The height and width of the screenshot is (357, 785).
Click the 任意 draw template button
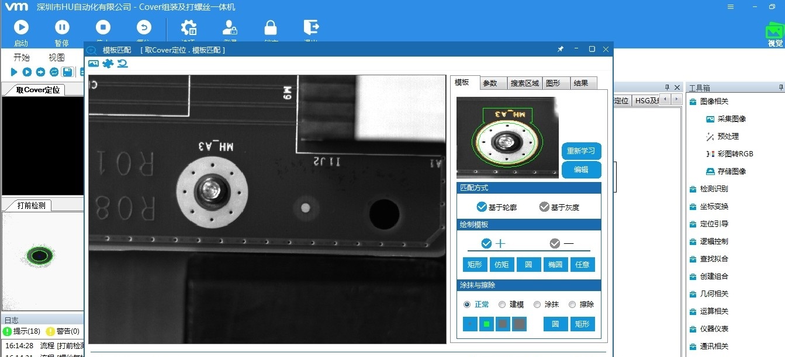tap(583, 265)
